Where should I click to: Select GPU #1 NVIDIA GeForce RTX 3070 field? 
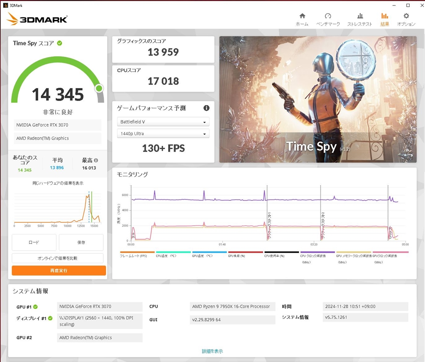click(x=100, y=306)
